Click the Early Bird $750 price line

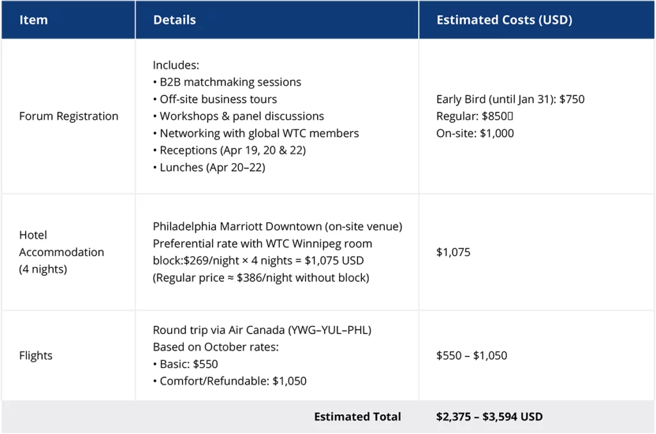510,99
